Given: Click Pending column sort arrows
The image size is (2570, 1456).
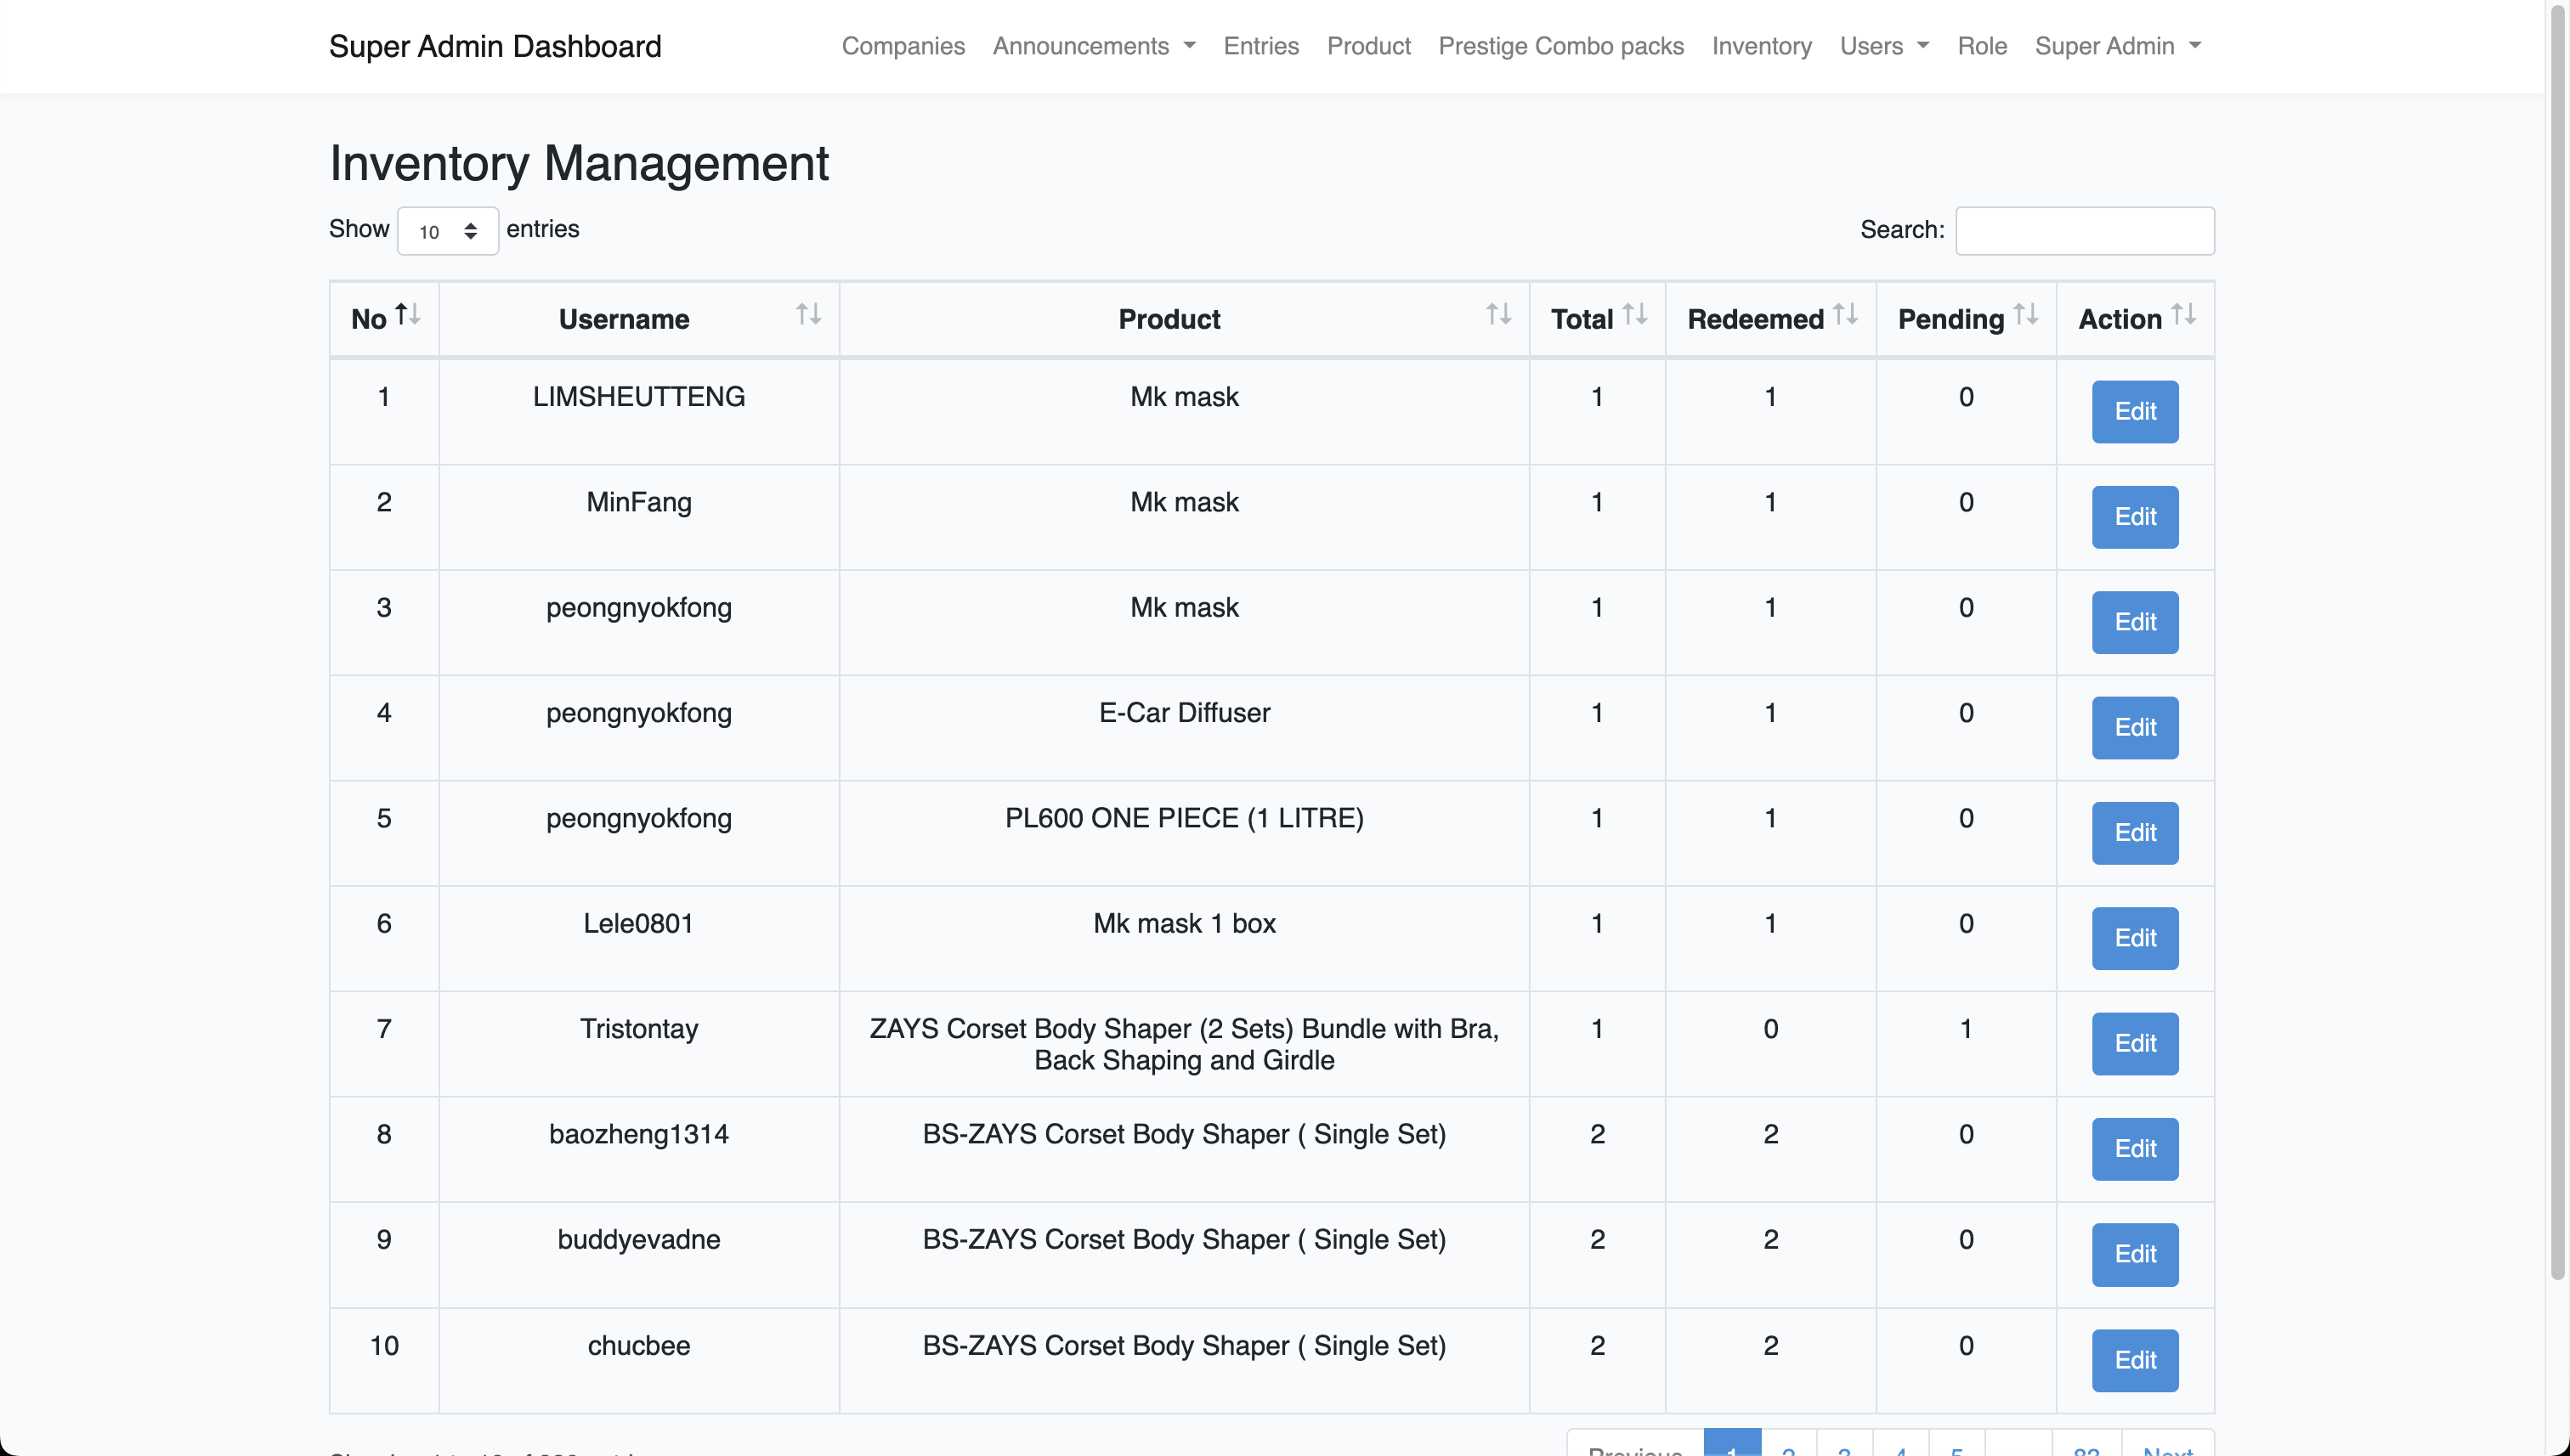Looking at the screenshot, I should click(2026, 315).
